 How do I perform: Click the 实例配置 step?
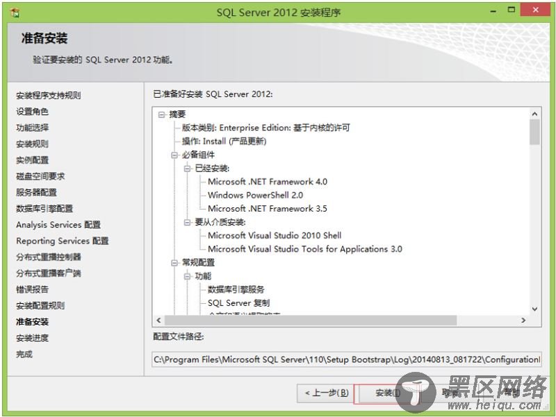click(32, 160)
